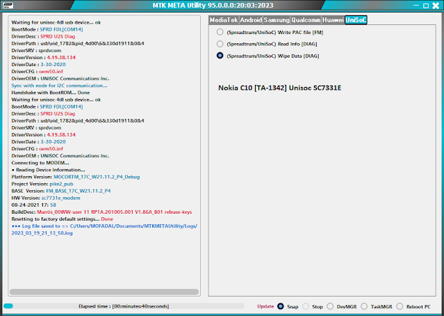Click BASE Version FM_BASE_17C_W21.11.2_P4 line
Image resolution: width=444 pixels, height=316 pixels.
click(61, 191)
